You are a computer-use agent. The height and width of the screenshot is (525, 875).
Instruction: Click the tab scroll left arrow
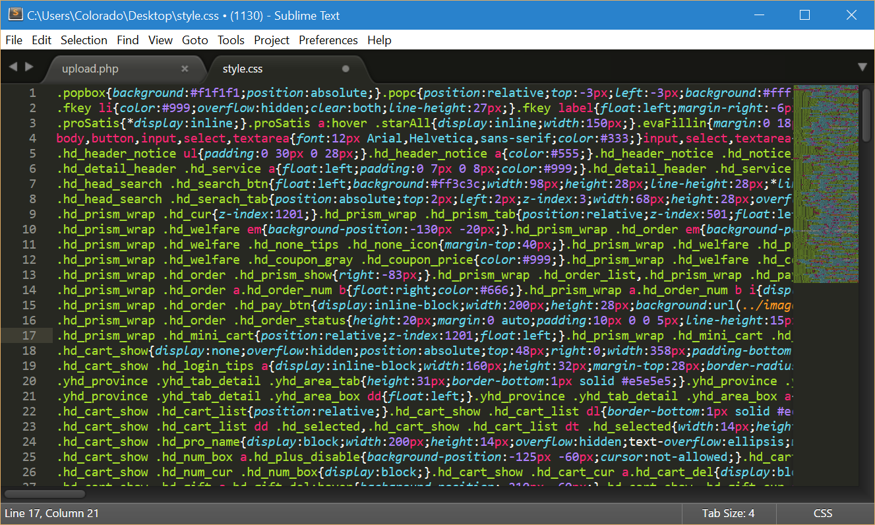13,67
